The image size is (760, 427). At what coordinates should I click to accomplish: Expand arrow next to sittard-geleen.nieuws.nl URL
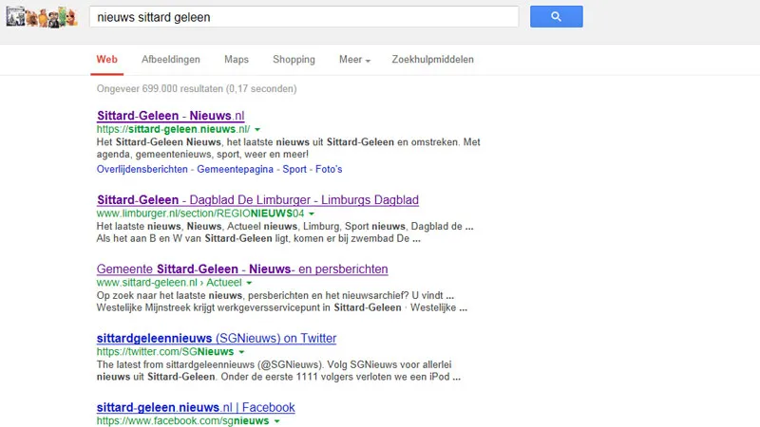click(257, 130)
